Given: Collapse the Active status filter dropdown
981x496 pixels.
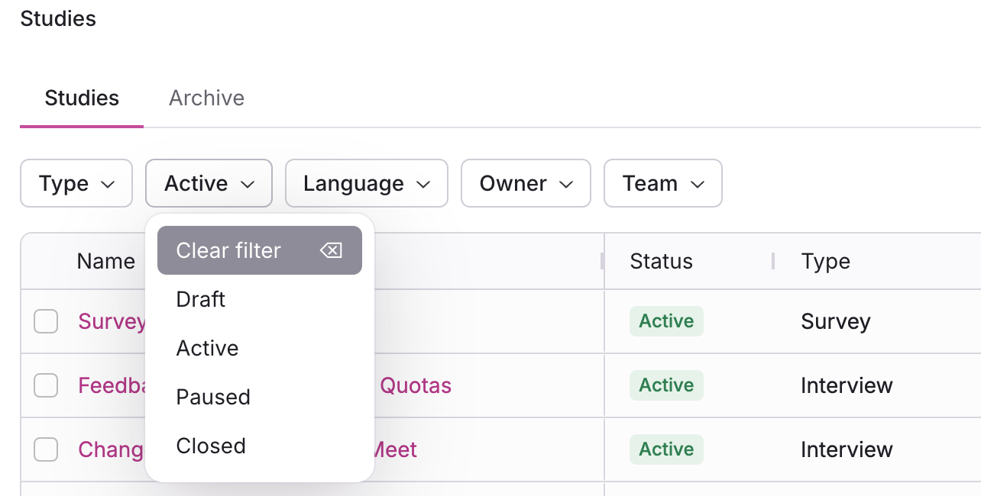Looking at the screenshot, I should [209, 183].
